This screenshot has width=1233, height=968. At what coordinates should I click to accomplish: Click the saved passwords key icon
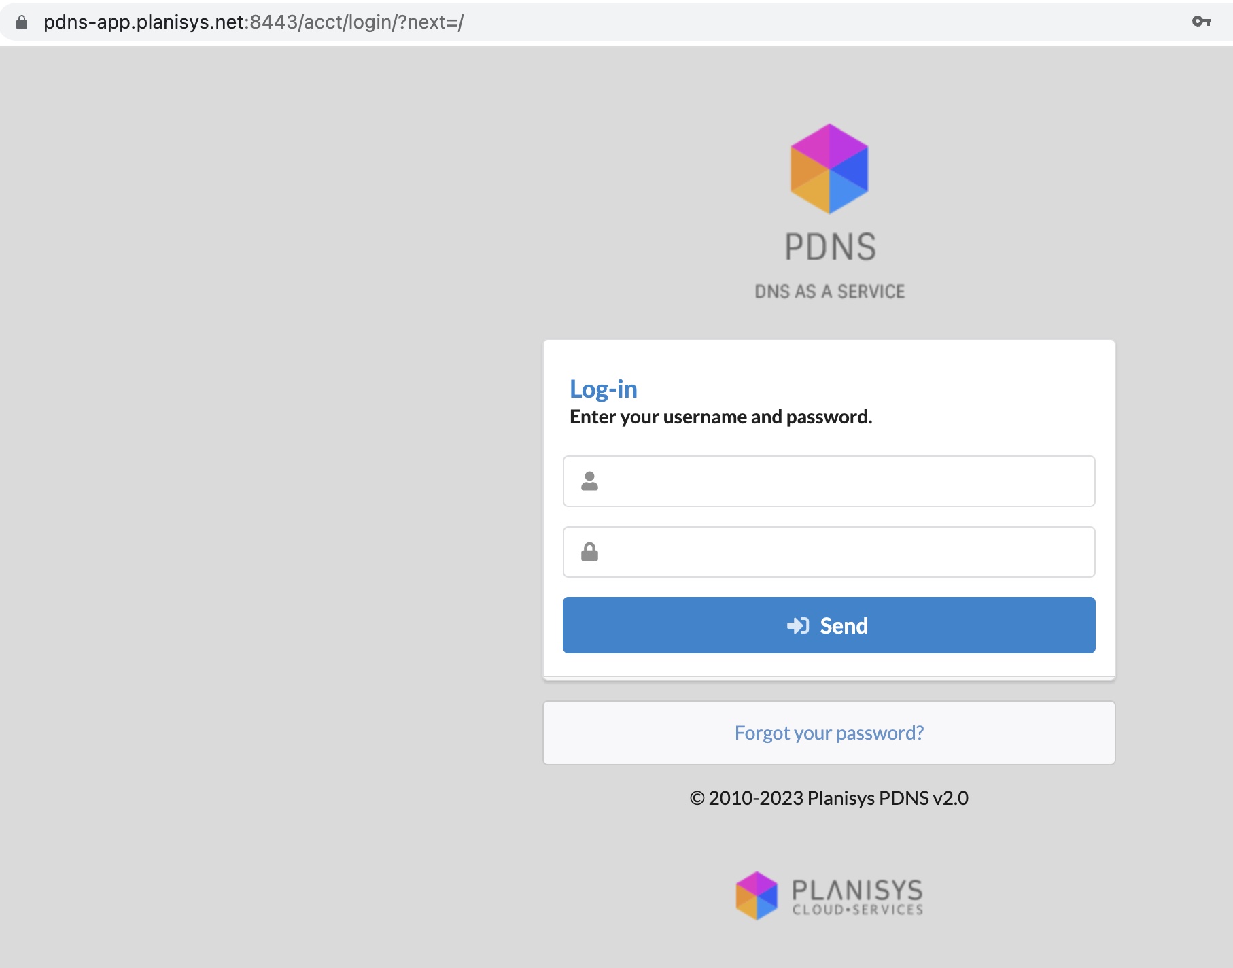tap(1202, 22)
